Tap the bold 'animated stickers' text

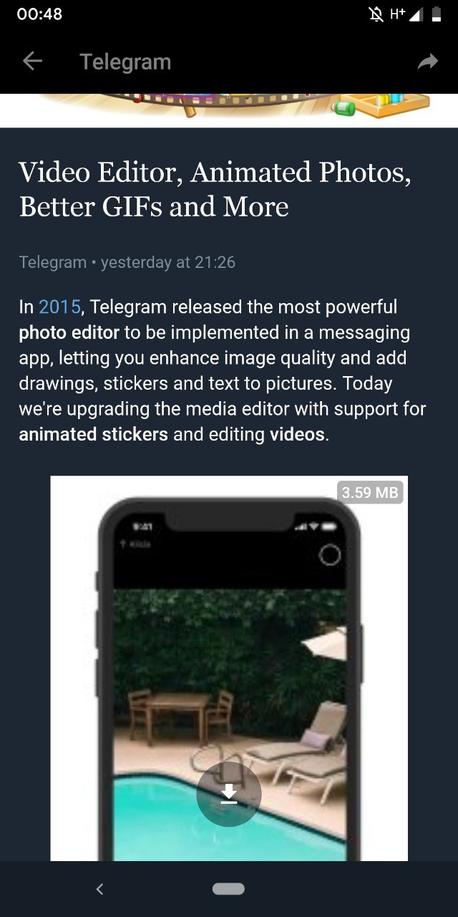click(94, 434)
